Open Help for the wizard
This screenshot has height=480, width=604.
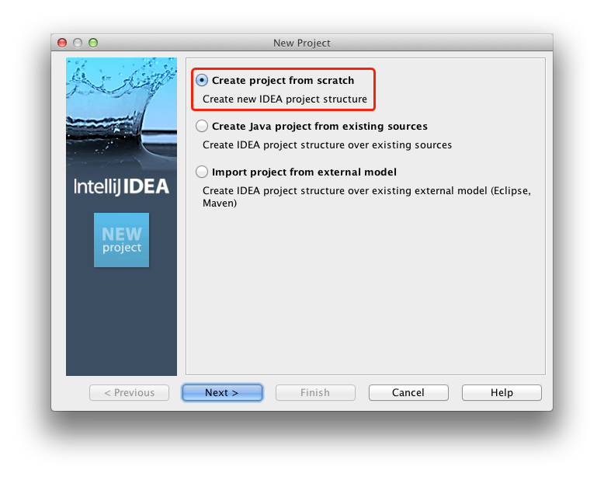[x=502, y=392]
